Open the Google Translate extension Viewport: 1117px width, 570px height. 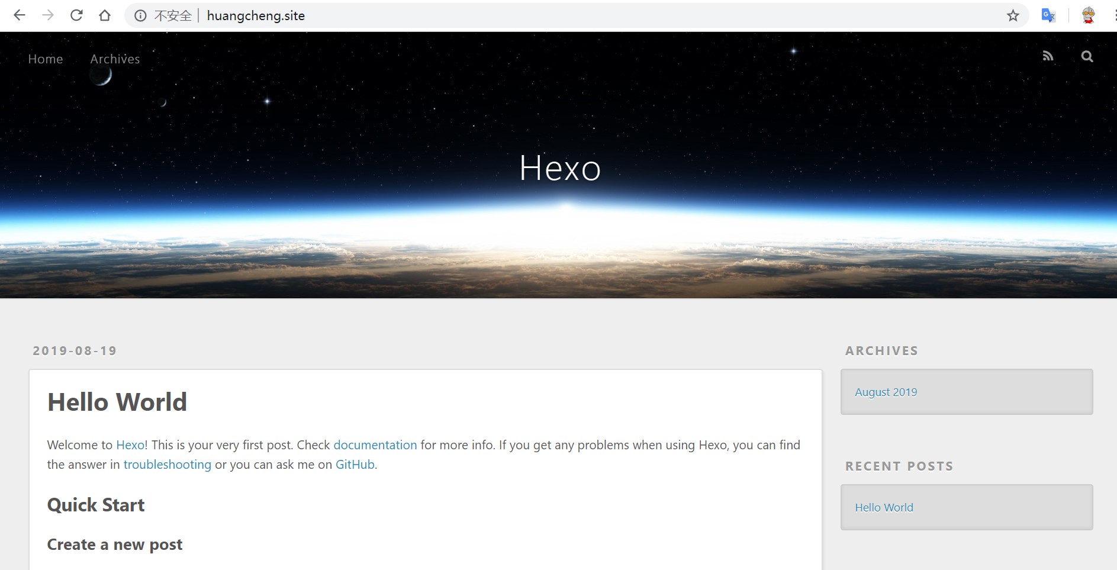(1048, 15)
